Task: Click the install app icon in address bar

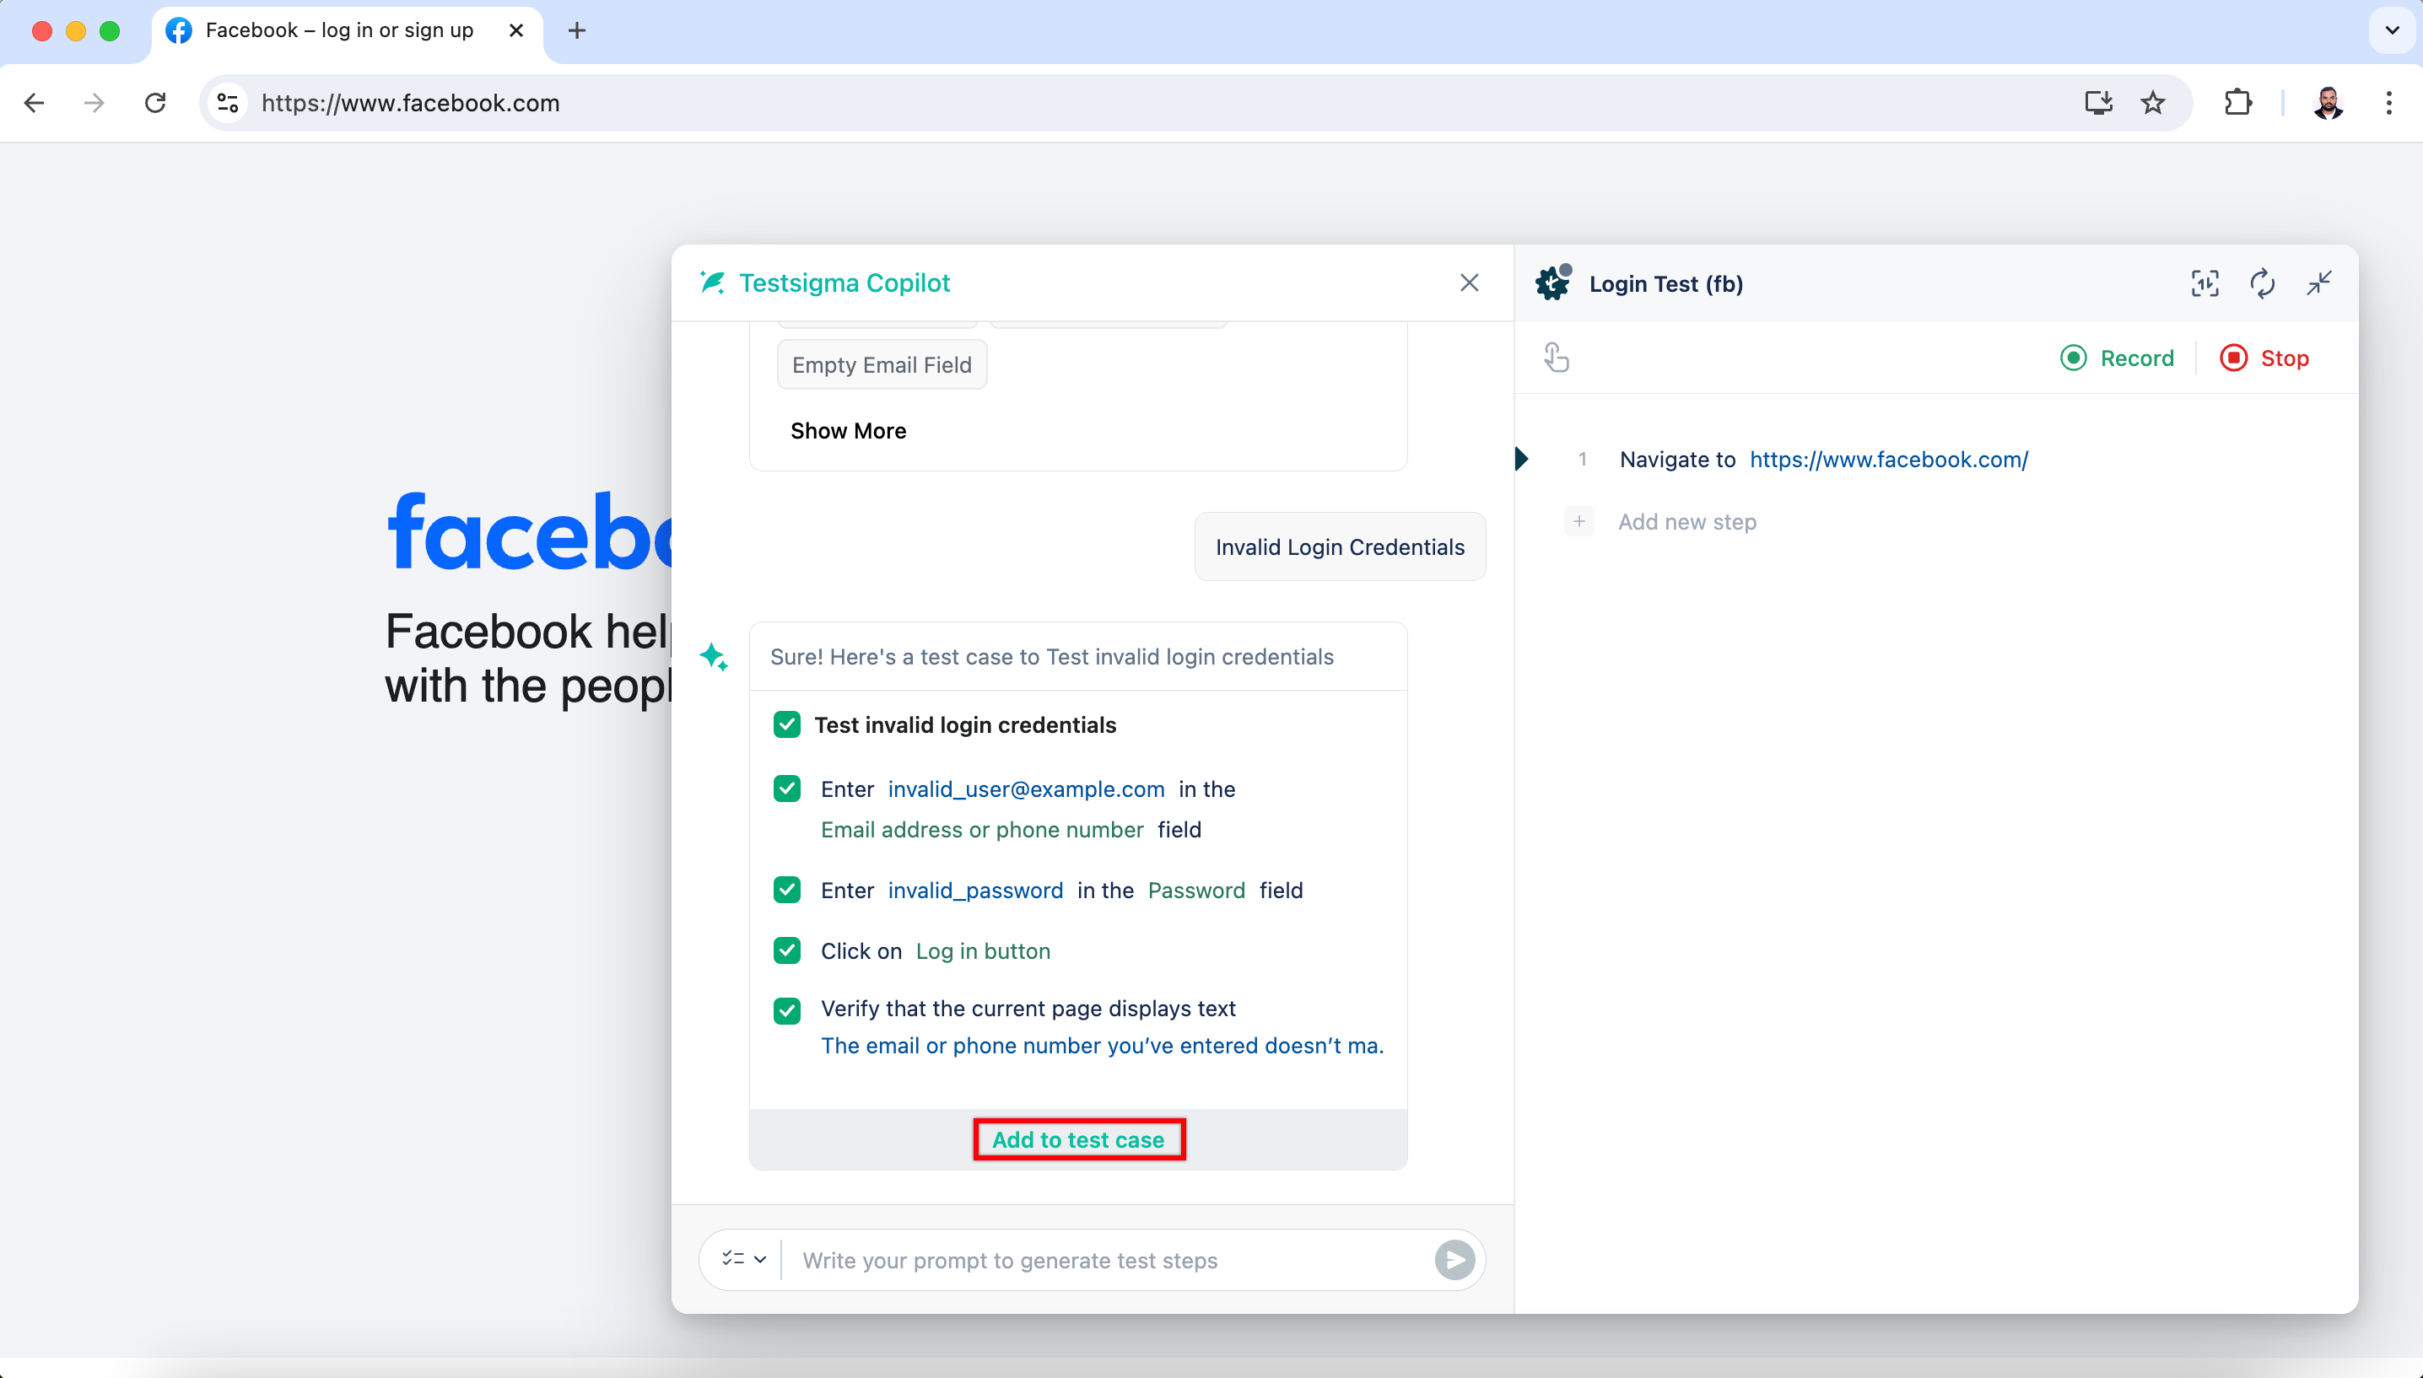Action: 2097,102
